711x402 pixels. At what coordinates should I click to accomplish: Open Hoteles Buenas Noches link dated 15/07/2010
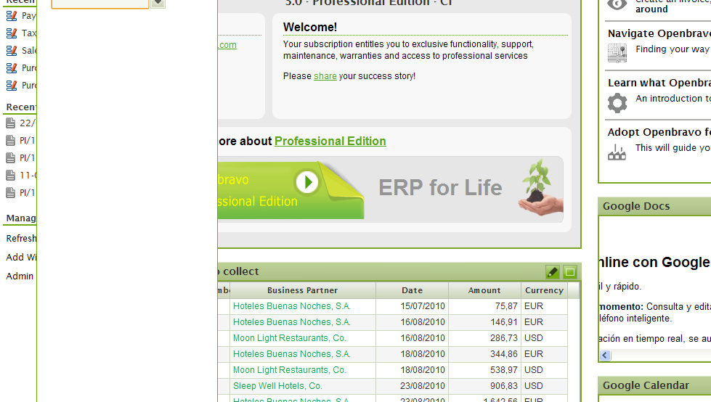click(x=291, y=306)
